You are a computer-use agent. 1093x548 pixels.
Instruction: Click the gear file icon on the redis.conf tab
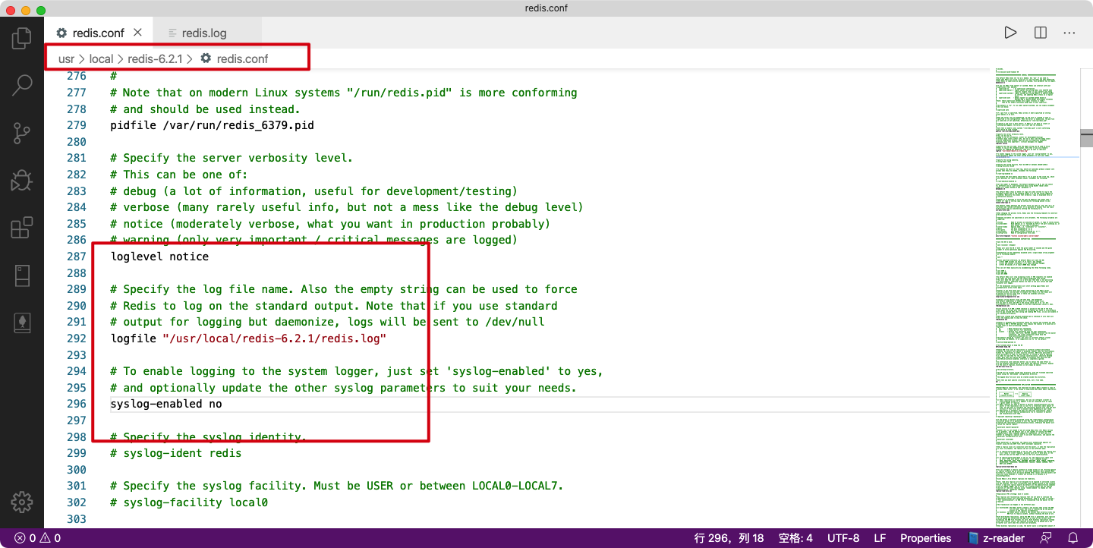click(x=62, y=33)
